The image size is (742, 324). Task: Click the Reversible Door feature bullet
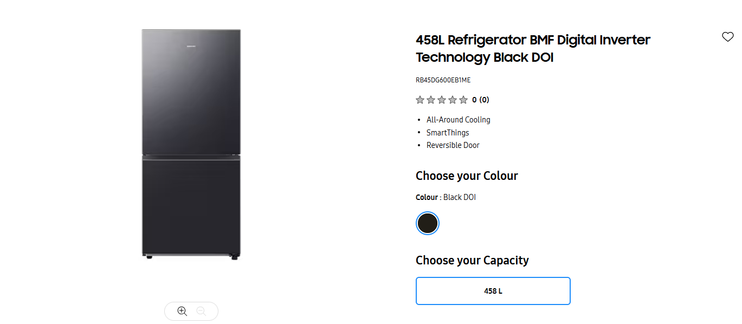pos(453,145)
